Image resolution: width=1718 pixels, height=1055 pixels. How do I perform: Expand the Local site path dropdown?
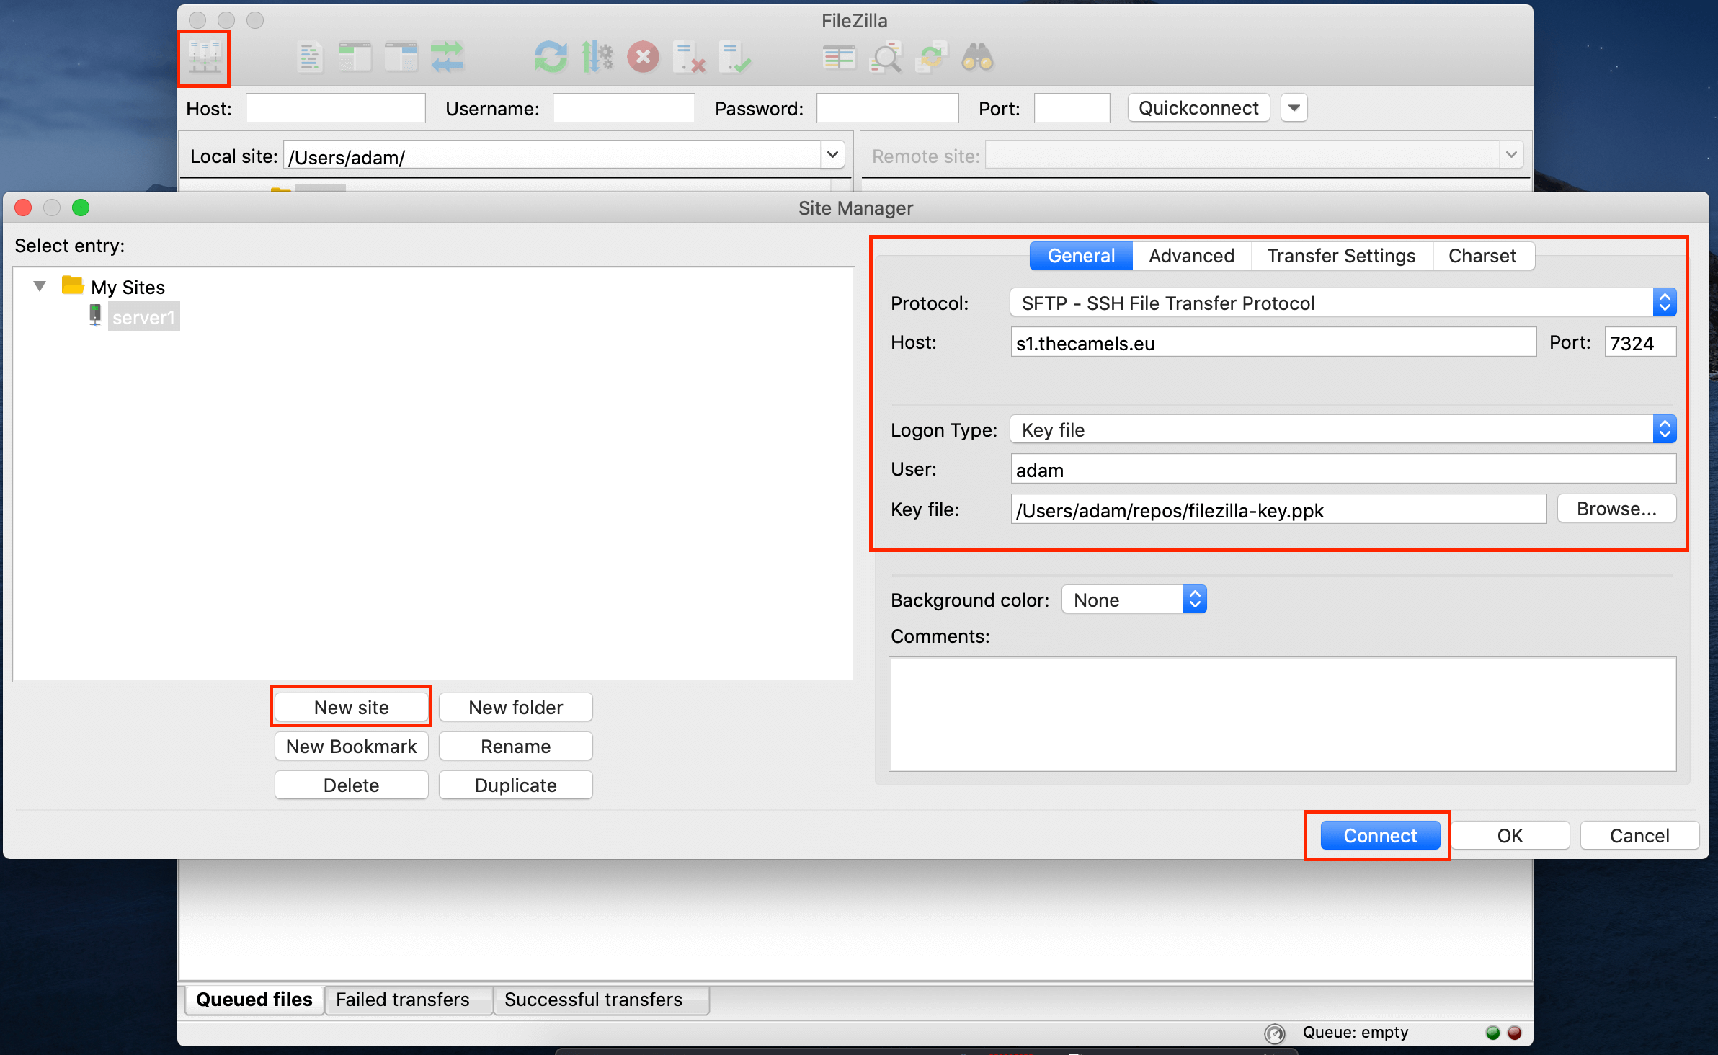832,156
